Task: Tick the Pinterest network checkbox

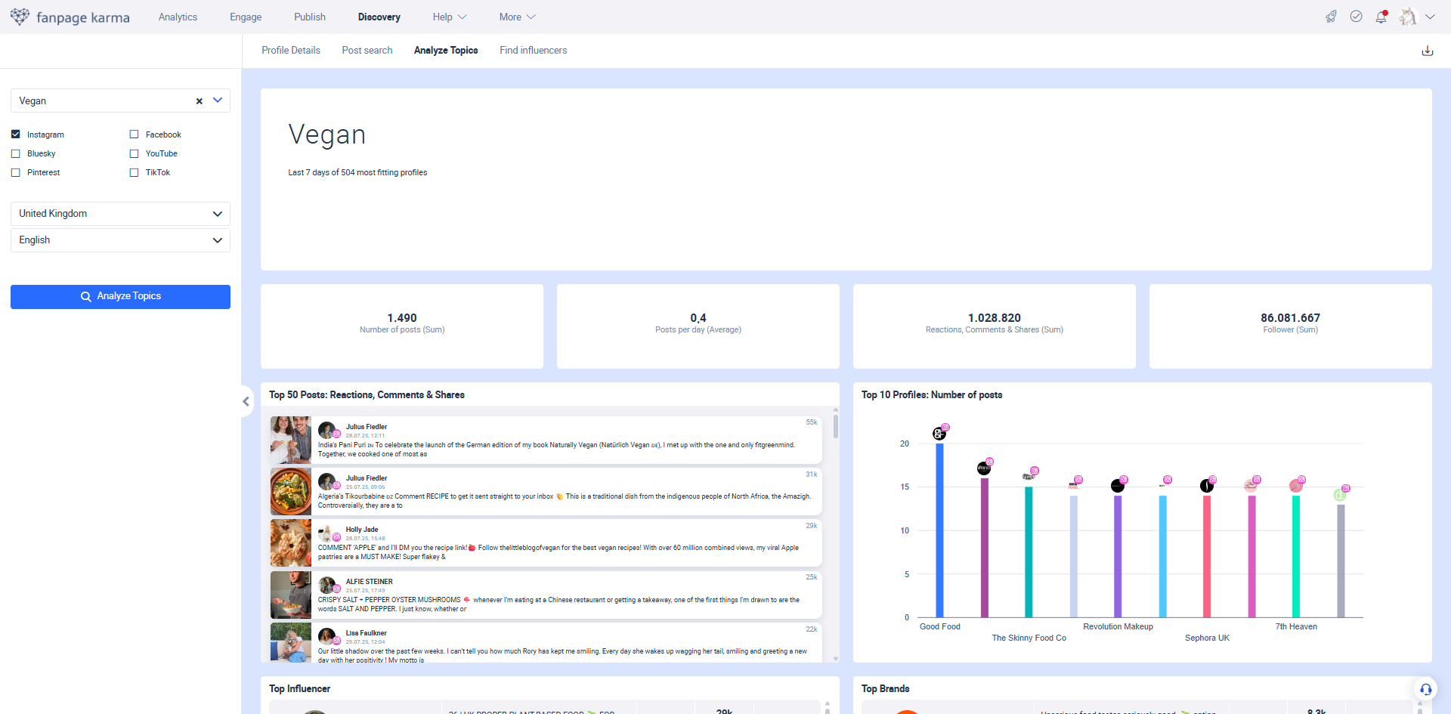Action: click(16, 172)
